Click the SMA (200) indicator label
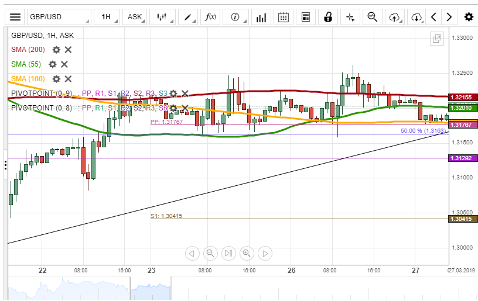Image resolution: width=478 pixels, height=301 pixels. click(x=28, y=50)
